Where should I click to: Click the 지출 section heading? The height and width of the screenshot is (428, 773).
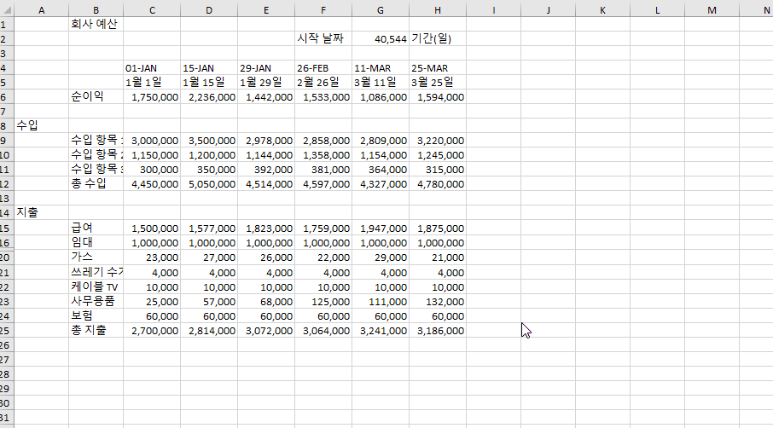[42, 213]
